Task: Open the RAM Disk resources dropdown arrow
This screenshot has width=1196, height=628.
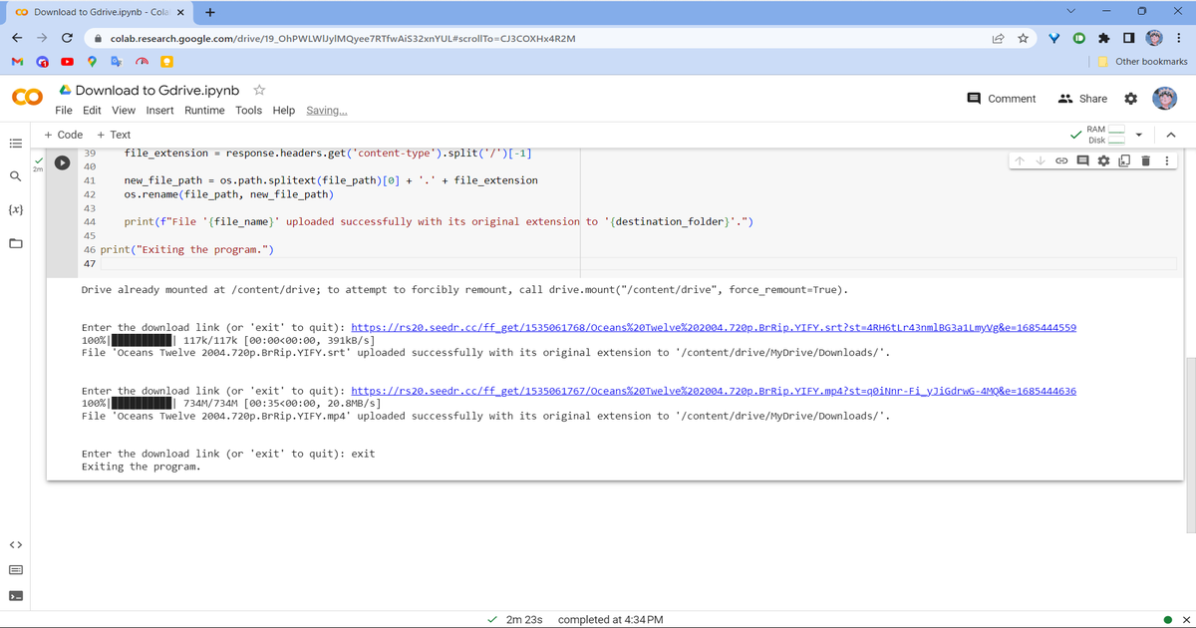Action: pyautogui.click(x=1141, y=135)
